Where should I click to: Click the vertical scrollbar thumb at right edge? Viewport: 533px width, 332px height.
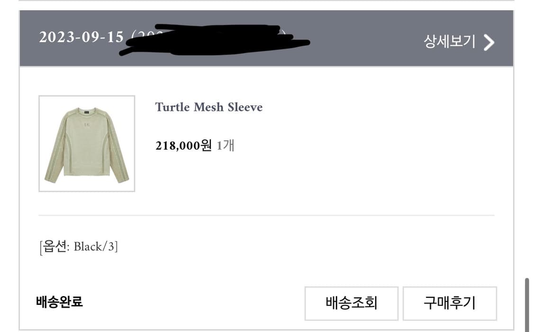(526, 304)
